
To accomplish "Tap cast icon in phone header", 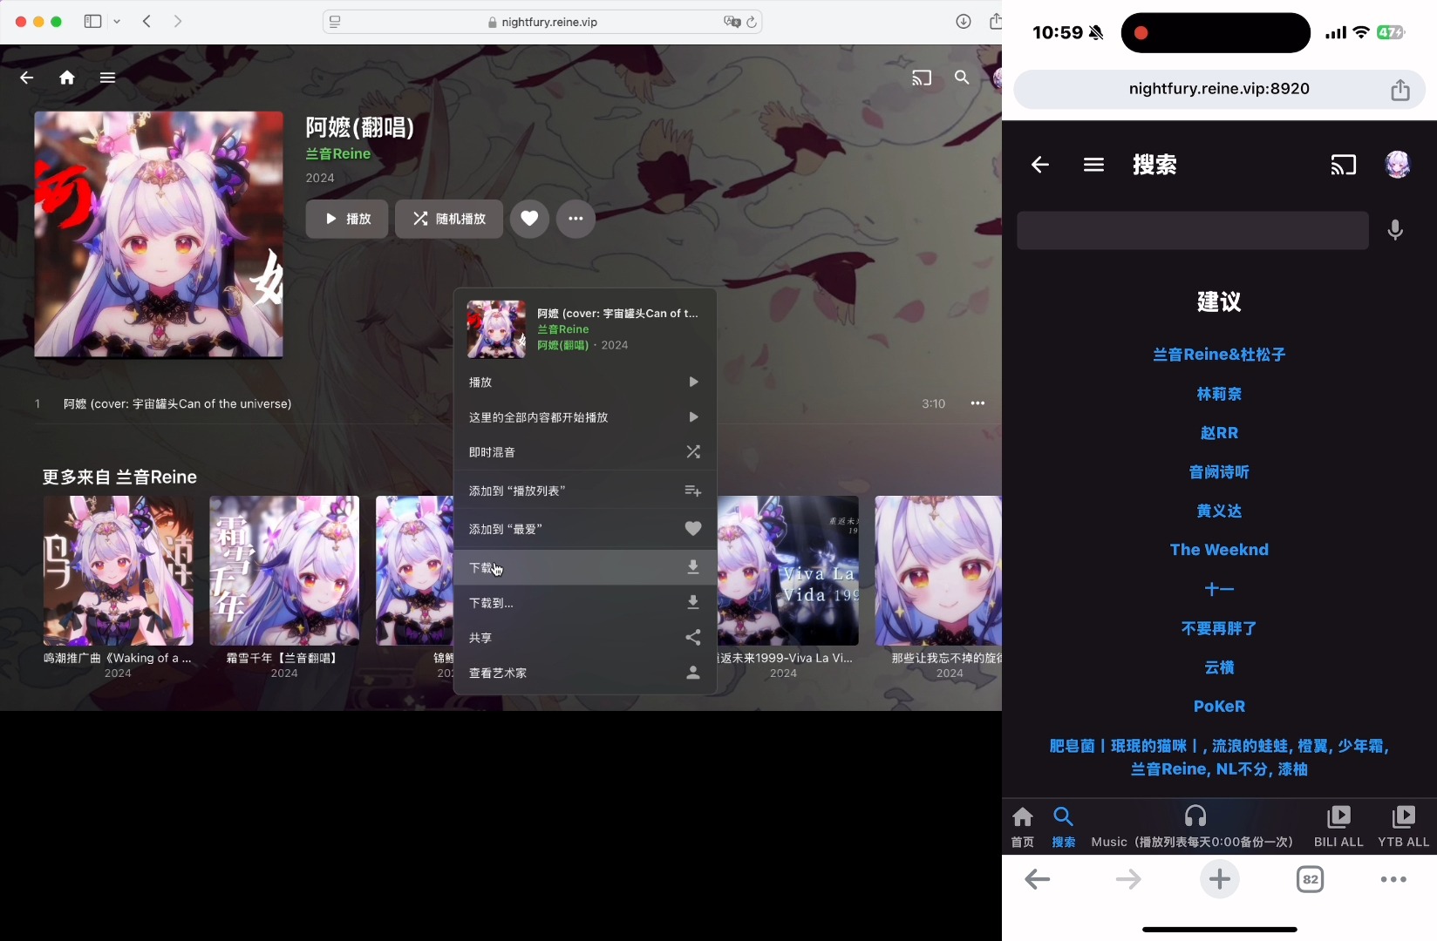I will coord(1344,165).
